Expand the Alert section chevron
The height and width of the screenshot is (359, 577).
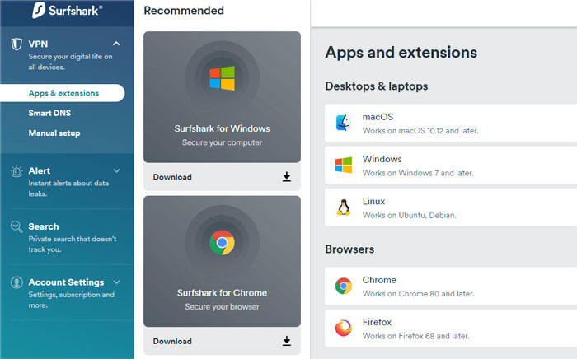click(x=117, y=170)
